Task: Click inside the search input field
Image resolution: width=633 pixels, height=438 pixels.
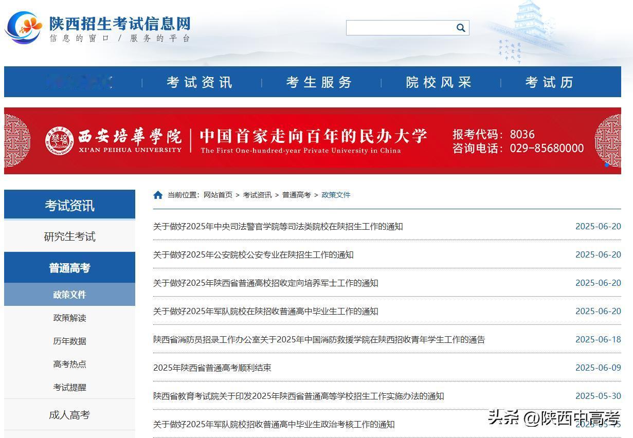Action: pyautogui.click(x=401, y=28)
